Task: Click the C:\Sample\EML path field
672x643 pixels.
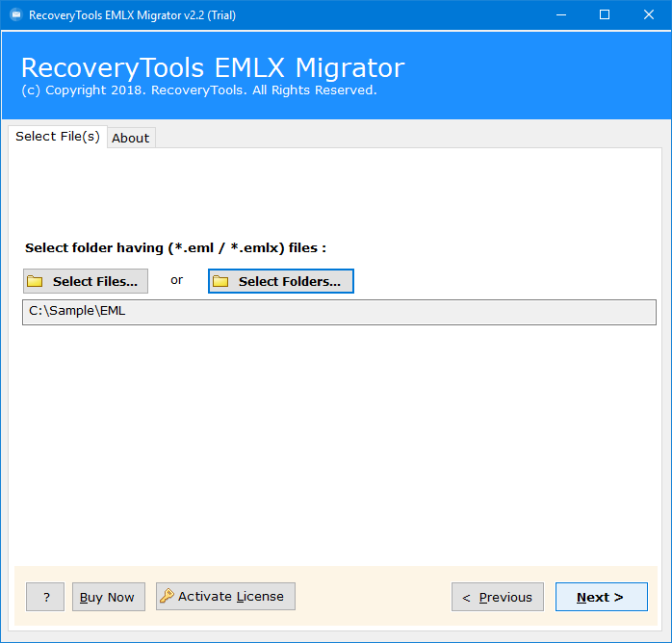Action: (339, 312)
